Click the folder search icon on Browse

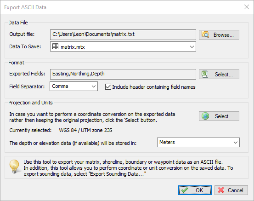pos(205,34)
